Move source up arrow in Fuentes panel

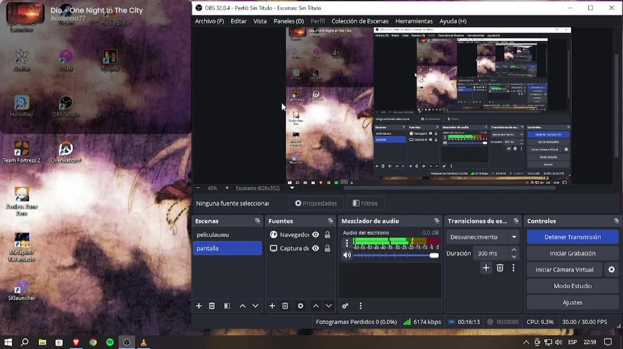click(x=316, y=306)
